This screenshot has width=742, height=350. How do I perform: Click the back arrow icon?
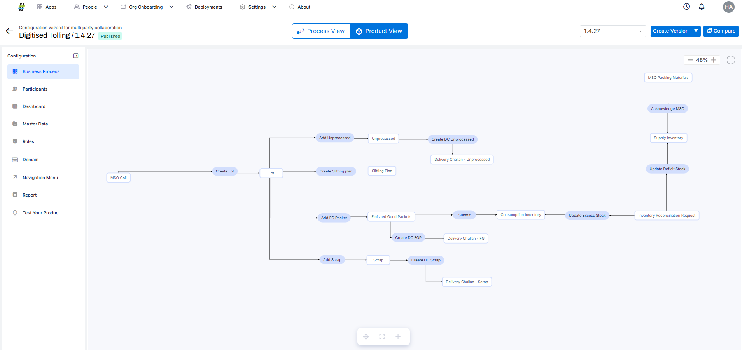(10, 31)
